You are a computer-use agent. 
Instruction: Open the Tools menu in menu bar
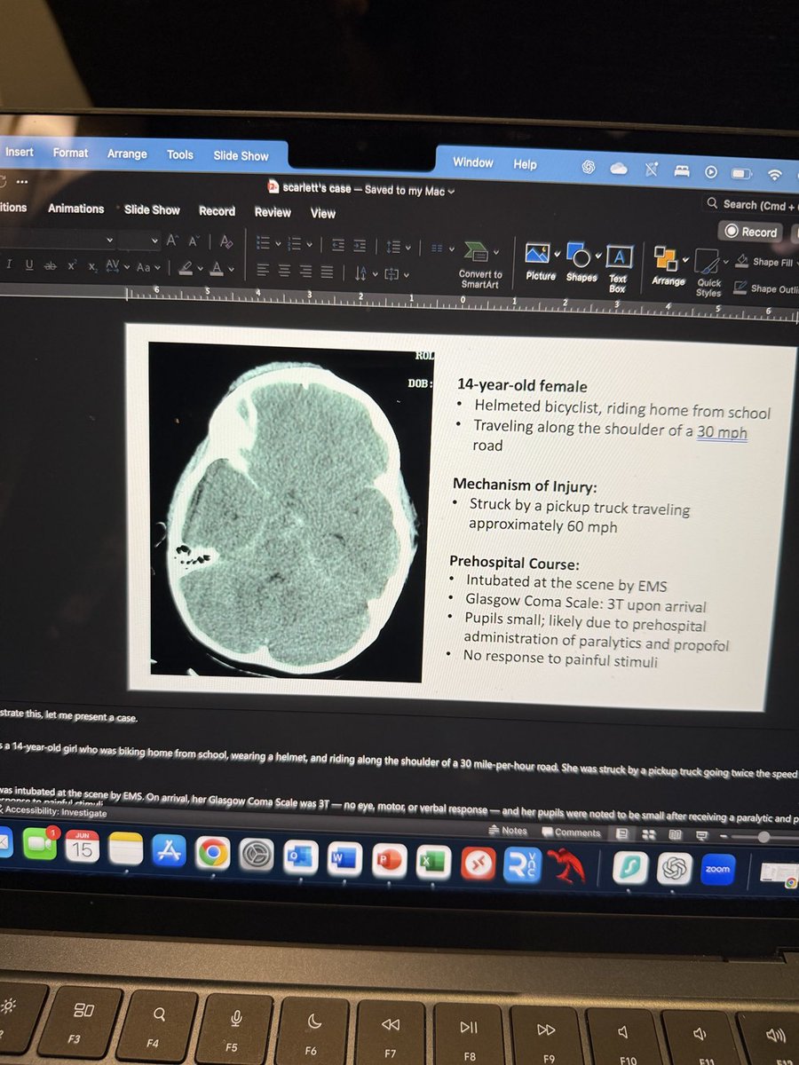click(x=180, y=154)
